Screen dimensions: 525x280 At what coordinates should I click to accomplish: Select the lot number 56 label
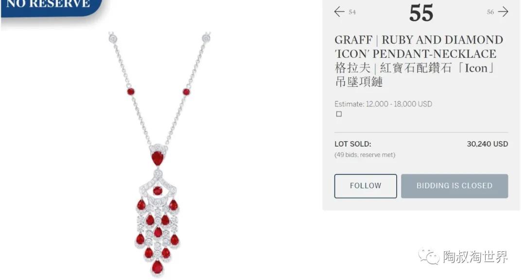[x=490, y=12]
